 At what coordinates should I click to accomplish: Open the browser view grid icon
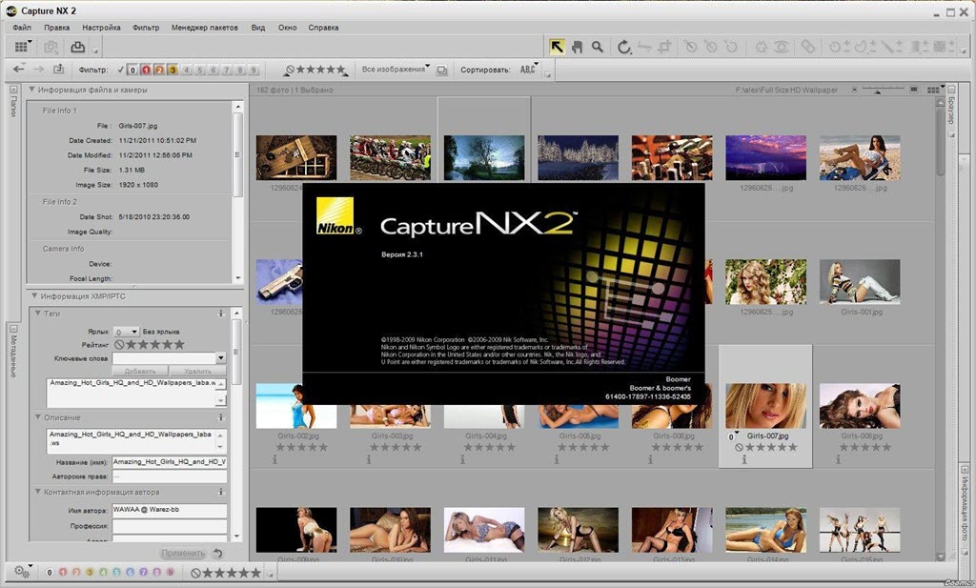[x=21, y=47]
